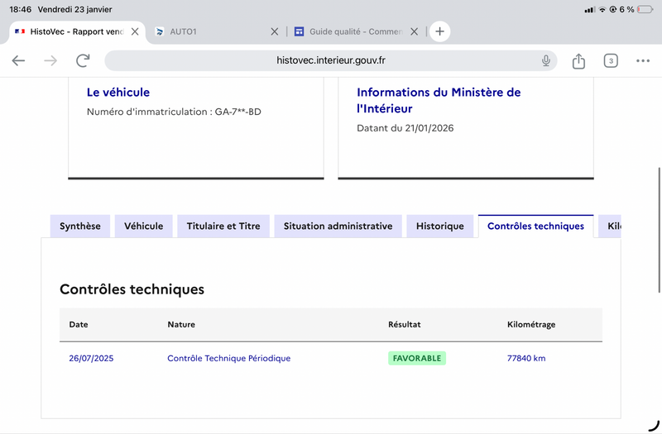662x434 pixels.
Task: Open the three-dot browser menu
Action: pos(643,60)
